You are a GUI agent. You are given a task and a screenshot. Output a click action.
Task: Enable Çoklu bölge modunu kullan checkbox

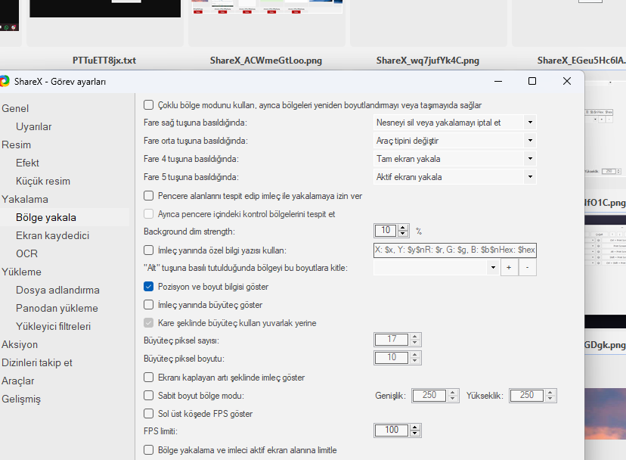click(149, 105)
